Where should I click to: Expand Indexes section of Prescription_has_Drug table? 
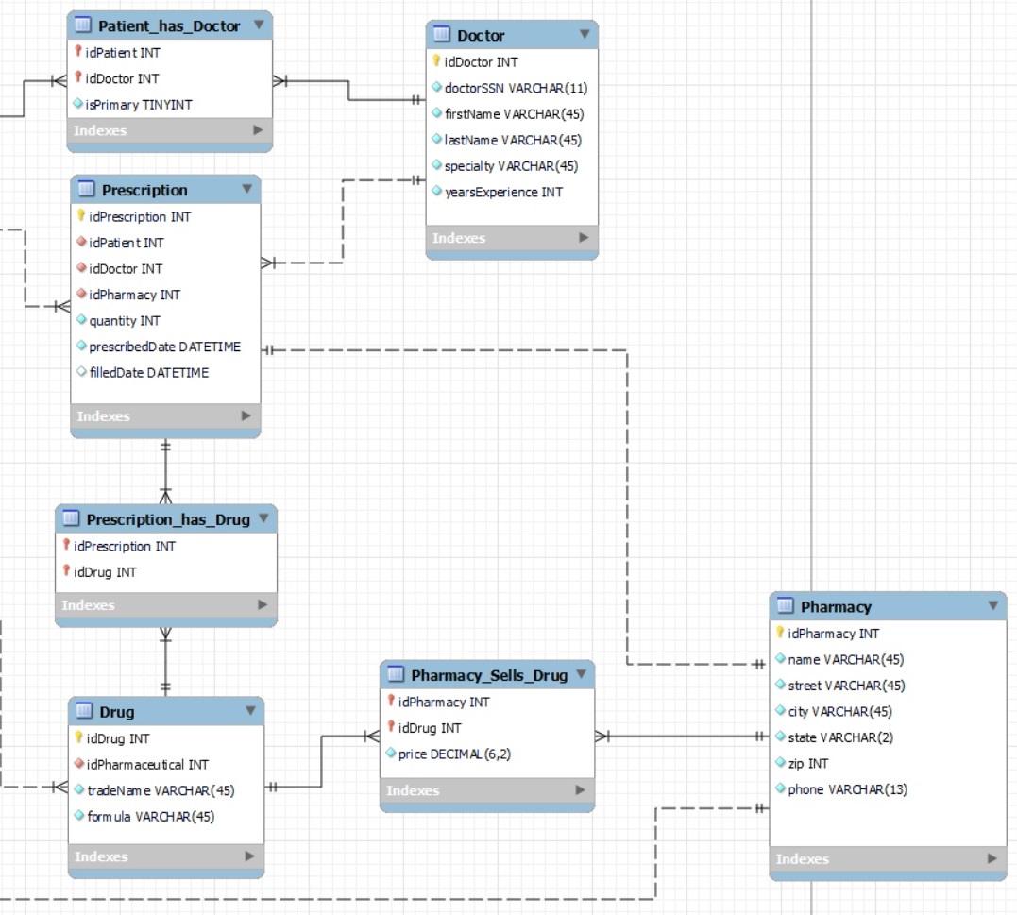coord(262,604)
